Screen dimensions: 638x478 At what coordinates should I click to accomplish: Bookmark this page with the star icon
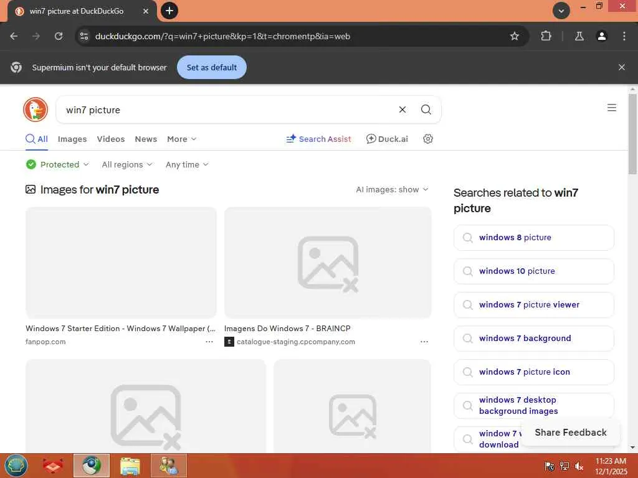515,36
